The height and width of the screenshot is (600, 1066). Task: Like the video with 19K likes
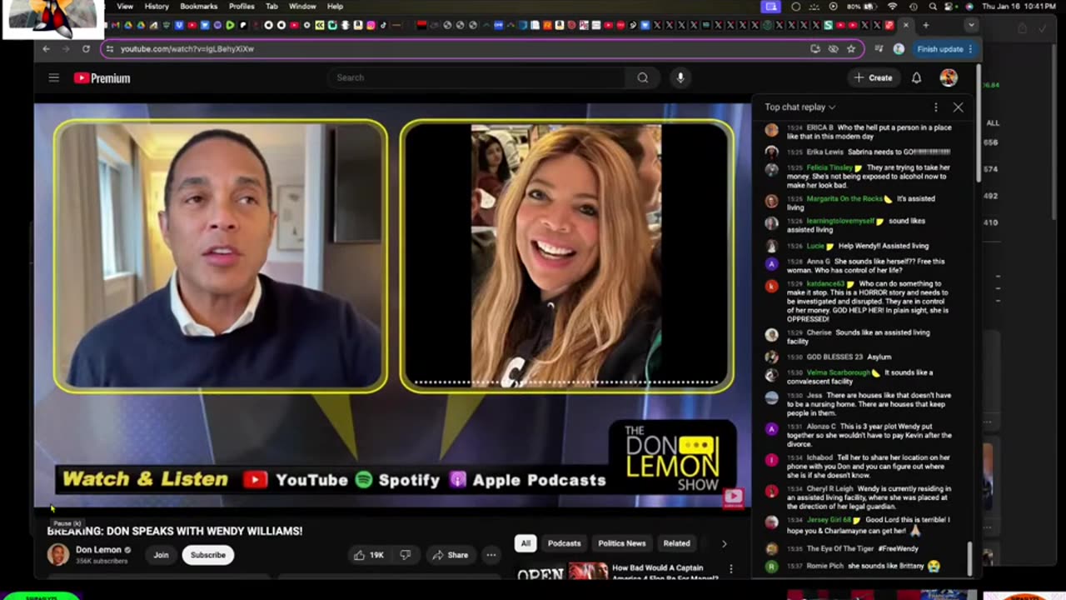(367, 555)
